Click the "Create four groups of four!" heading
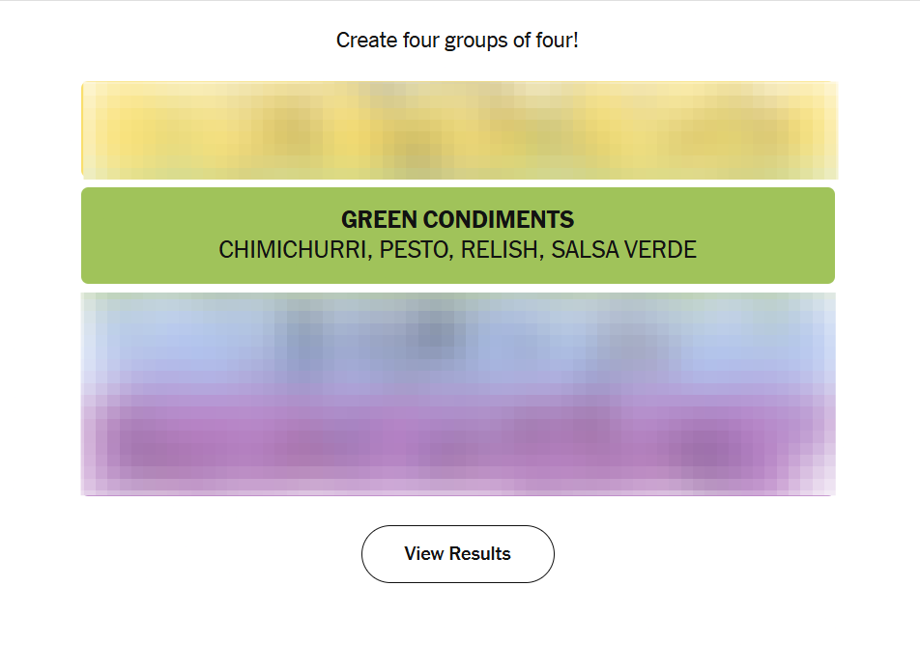920x670 pixels. point(457,41)
